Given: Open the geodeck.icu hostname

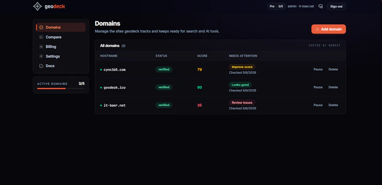Looking at the screenshot, I should pyautogui.click(x=115, y=87).
